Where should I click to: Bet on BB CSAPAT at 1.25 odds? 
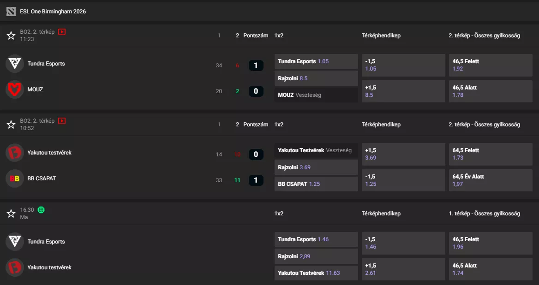click(x=316, y=184)
